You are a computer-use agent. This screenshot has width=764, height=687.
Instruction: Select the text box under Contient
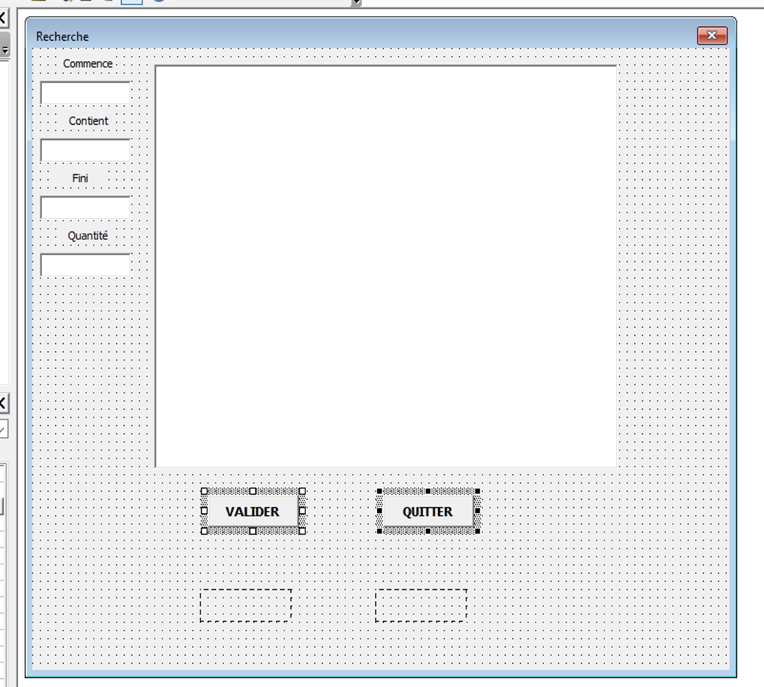[x=85, y=150]
